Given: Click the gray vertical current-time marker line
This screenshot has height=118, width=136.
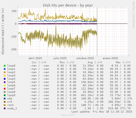Looking at the screenshot, I should point(97,32).
